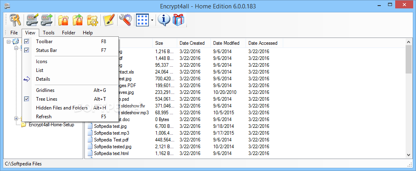
Task: Click the locked folder with gear icon
Action: tap(92, 20)
